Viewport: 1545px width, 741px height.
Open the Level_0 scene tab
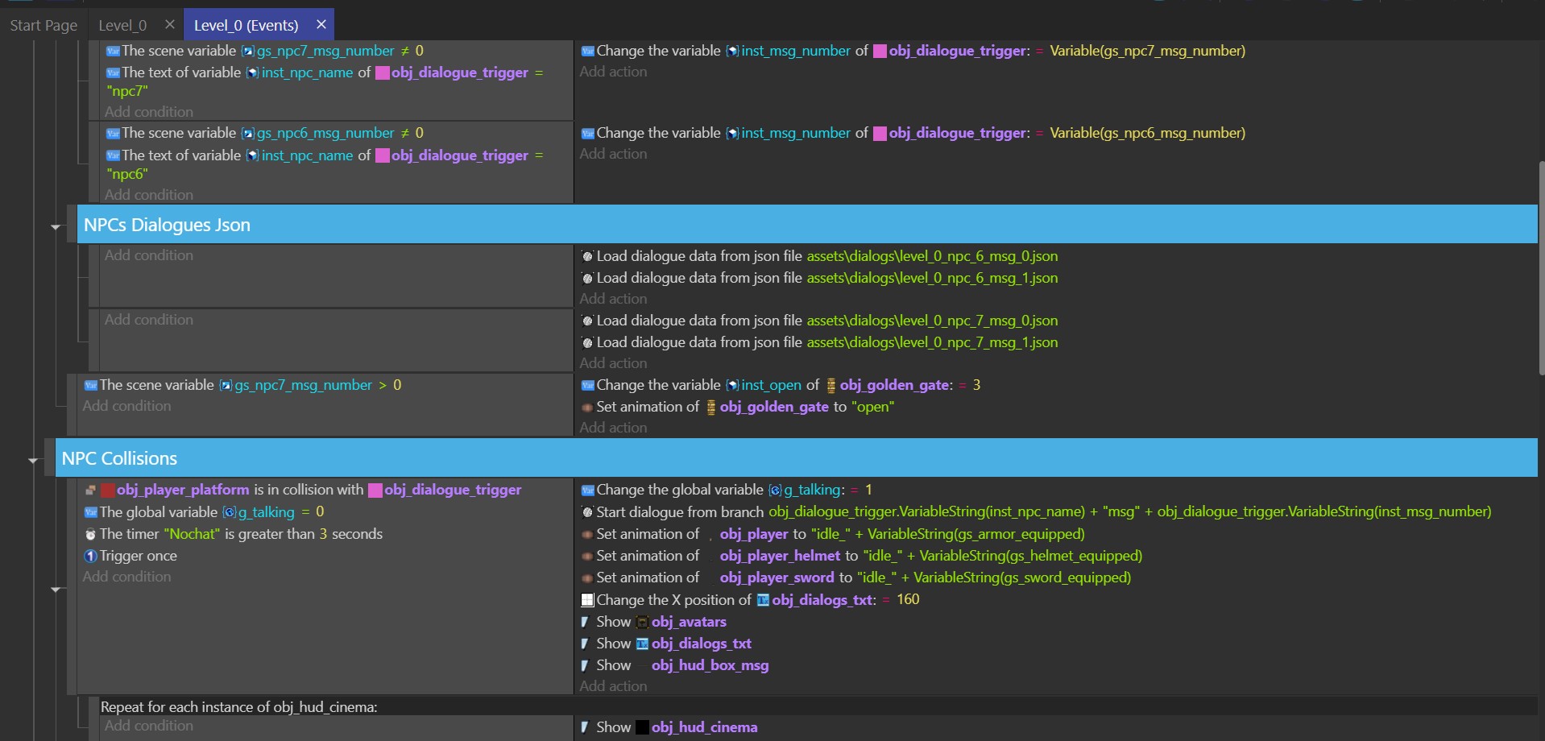122,25
